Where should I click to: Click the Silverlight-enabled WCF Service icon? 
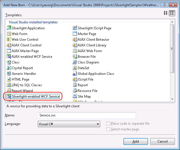tap(9, 96)
